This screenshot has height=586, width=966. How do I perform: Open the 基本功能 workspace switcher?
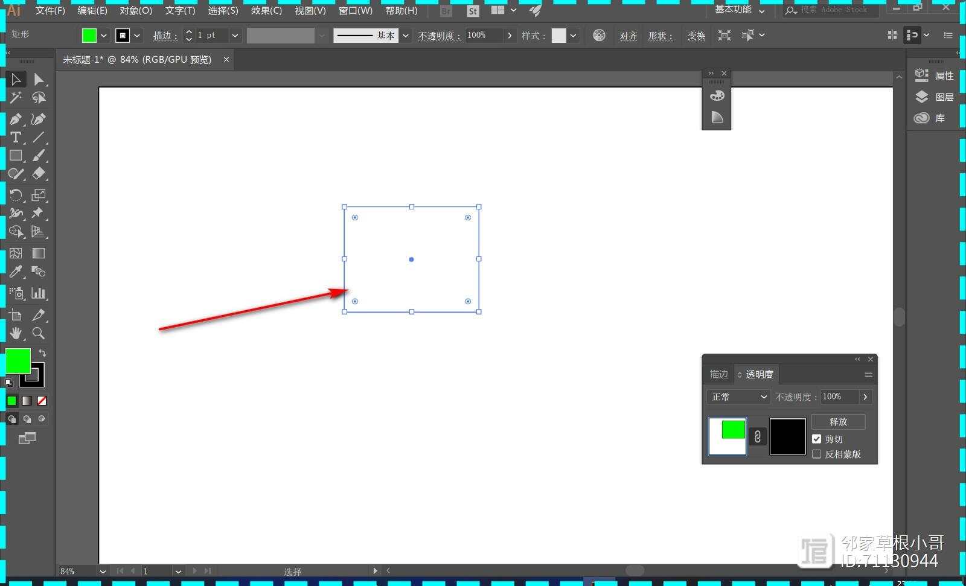point(740,10)
